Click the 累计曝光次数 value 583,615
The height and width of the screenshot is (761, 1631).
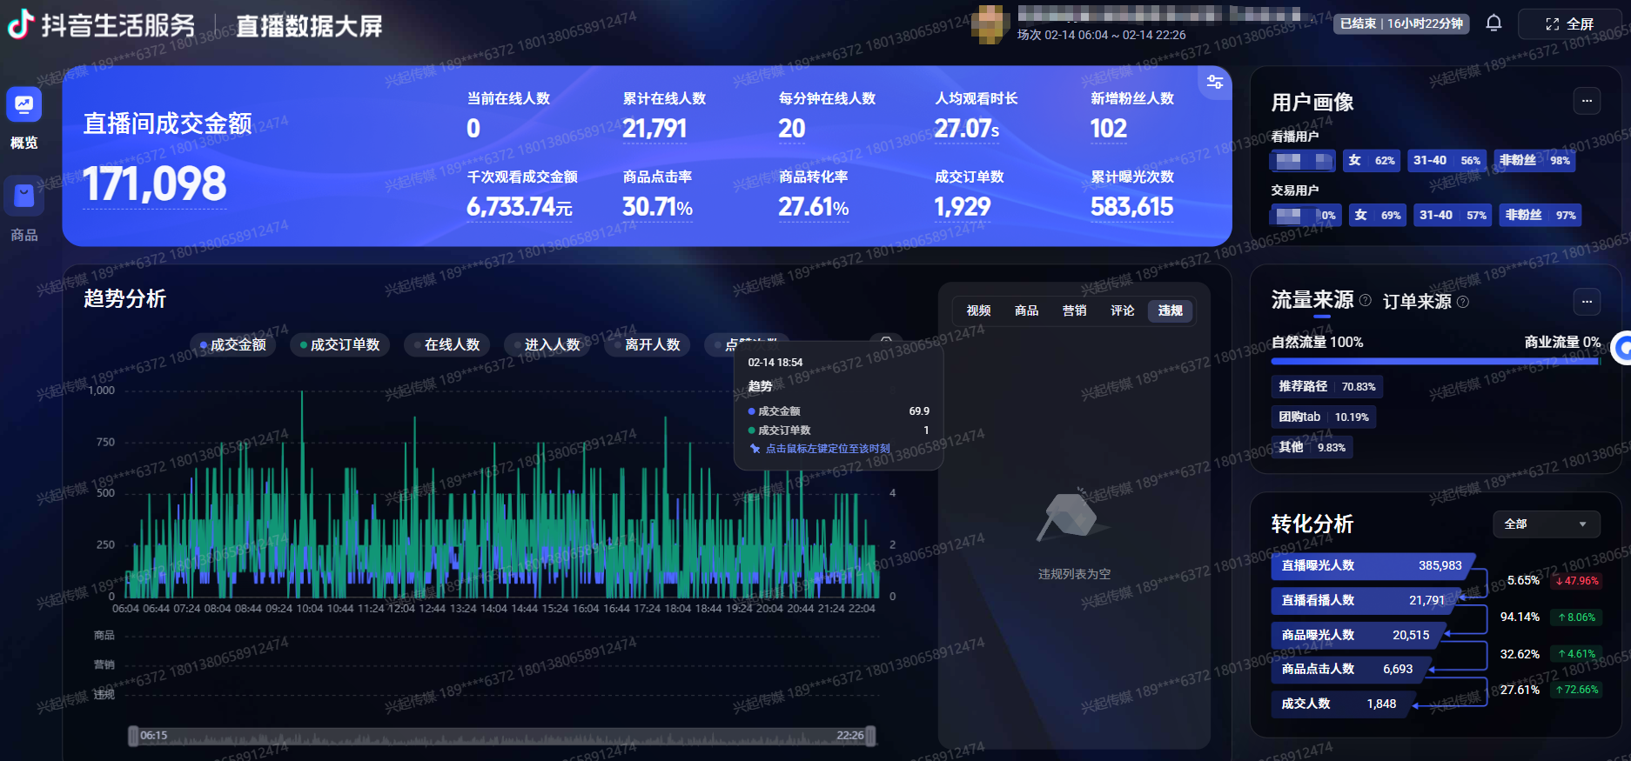point(1131,207)
